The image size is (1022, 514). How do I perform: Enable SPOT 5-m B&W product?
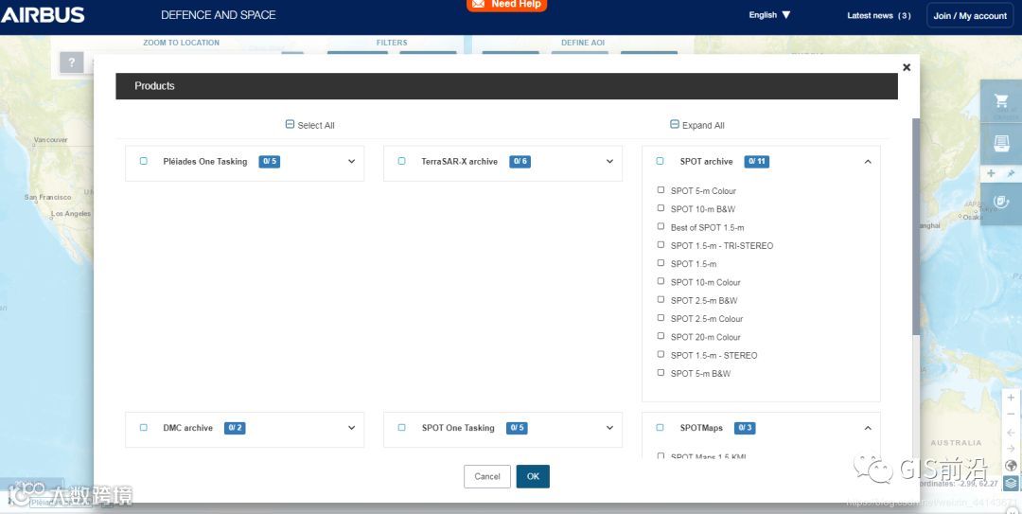point(661,373)
